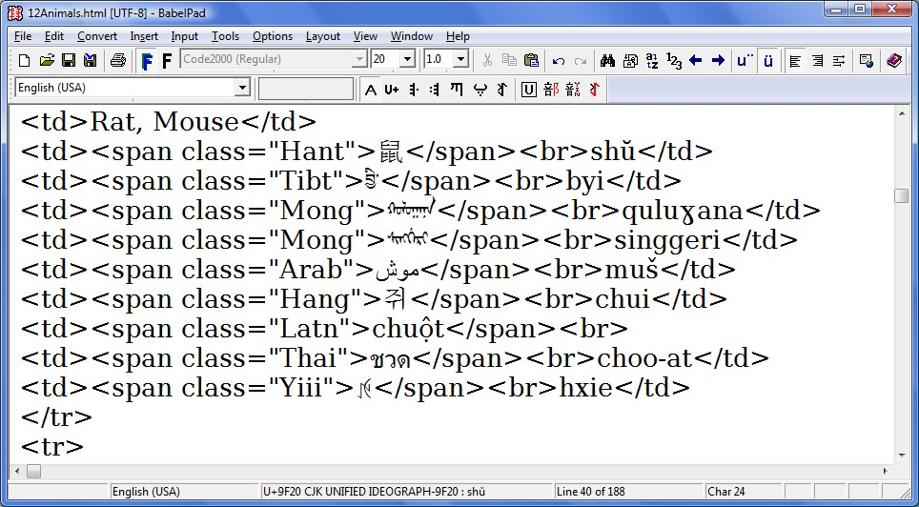Click the black vertical Mongolian icon
This screenshot has width=919, height=507.
point(501,89)
